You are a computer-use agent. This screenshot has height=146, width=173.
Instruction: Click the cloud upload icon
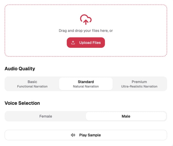pos(86,19)
